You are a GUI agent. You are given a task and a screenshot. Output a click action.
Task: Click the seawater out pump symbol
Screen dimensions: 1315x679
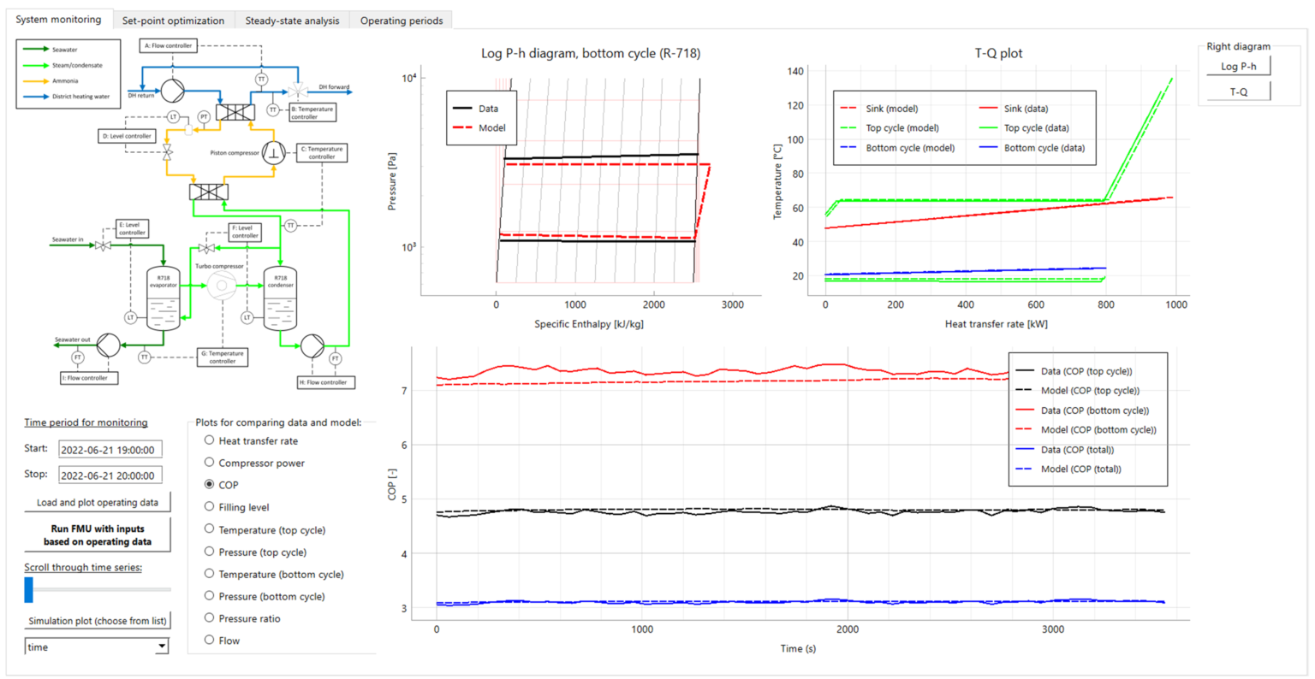pos(108,345)
